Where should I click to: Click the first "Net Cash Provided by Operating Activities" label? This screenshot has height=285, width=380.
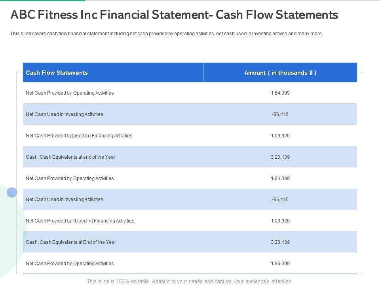(70, 93)
